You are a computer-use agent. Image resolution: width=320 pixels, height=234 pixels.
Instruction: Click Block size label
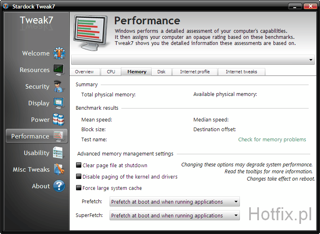pos(93,130)
